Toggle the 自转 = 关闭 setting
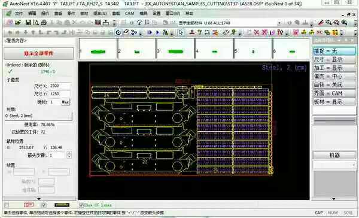359x218 pixels. coord(334,85)
